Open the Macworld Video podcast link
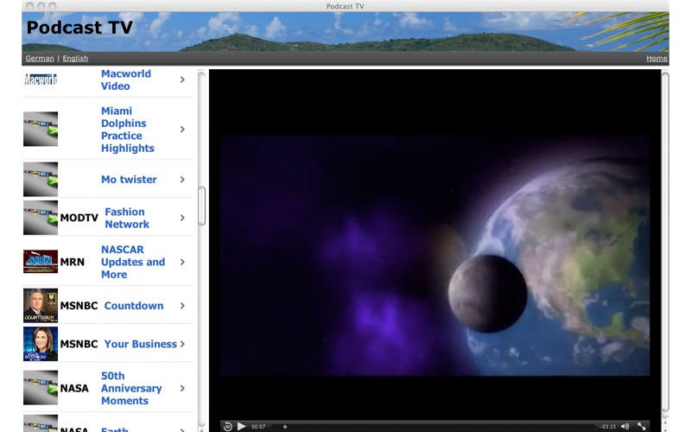This screenshot has width=691, height=432. coord(126,79)
